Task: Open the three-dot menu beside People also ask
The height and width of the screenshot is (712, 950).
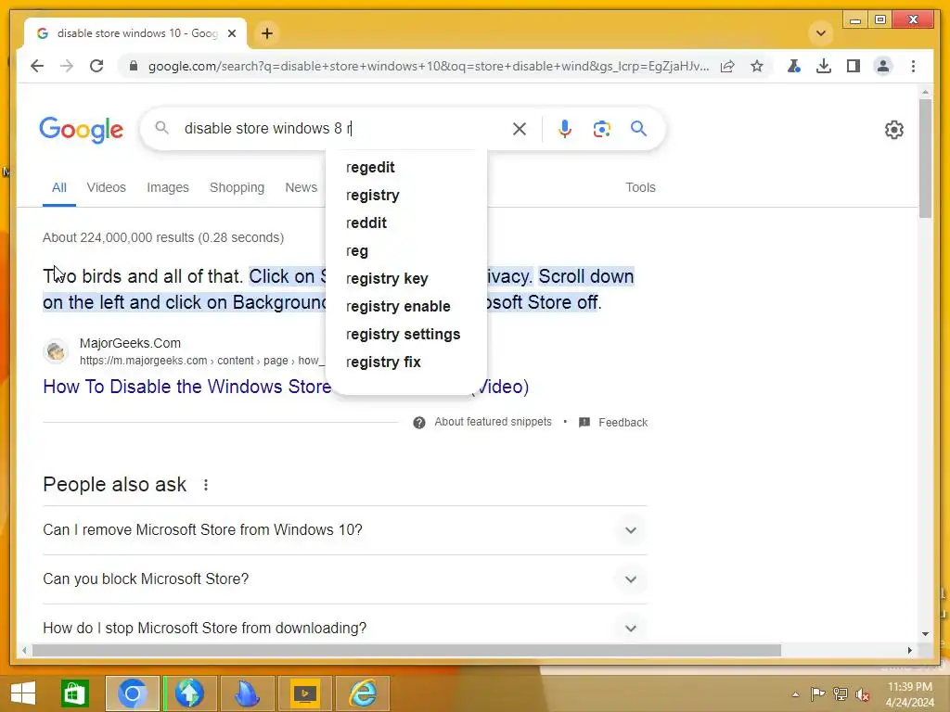Action: (206, 485)
